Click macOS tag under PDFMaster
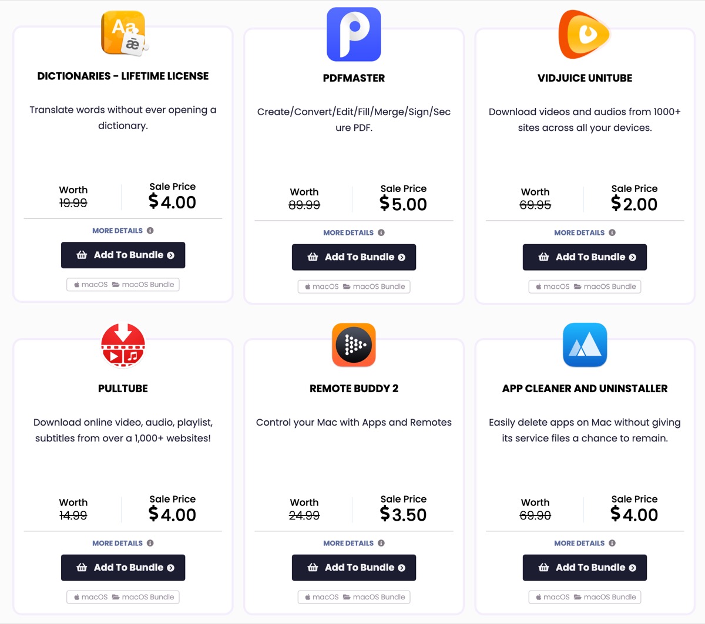 click(x=321, y=286)
